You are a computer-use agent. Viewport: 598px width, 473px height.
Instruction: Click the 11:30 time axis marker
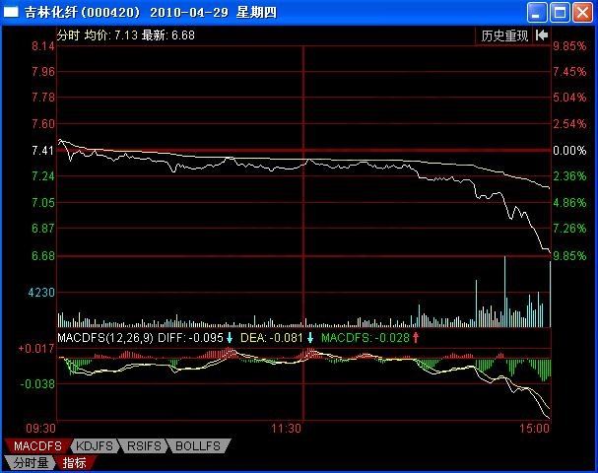(x=285, y=430)
